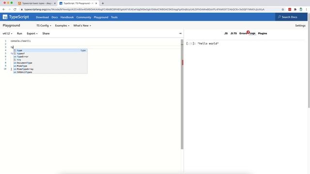Open the Chrome three-dot menu
The width and height of the screenshot is (310, 174).
(x=306, y=9)
